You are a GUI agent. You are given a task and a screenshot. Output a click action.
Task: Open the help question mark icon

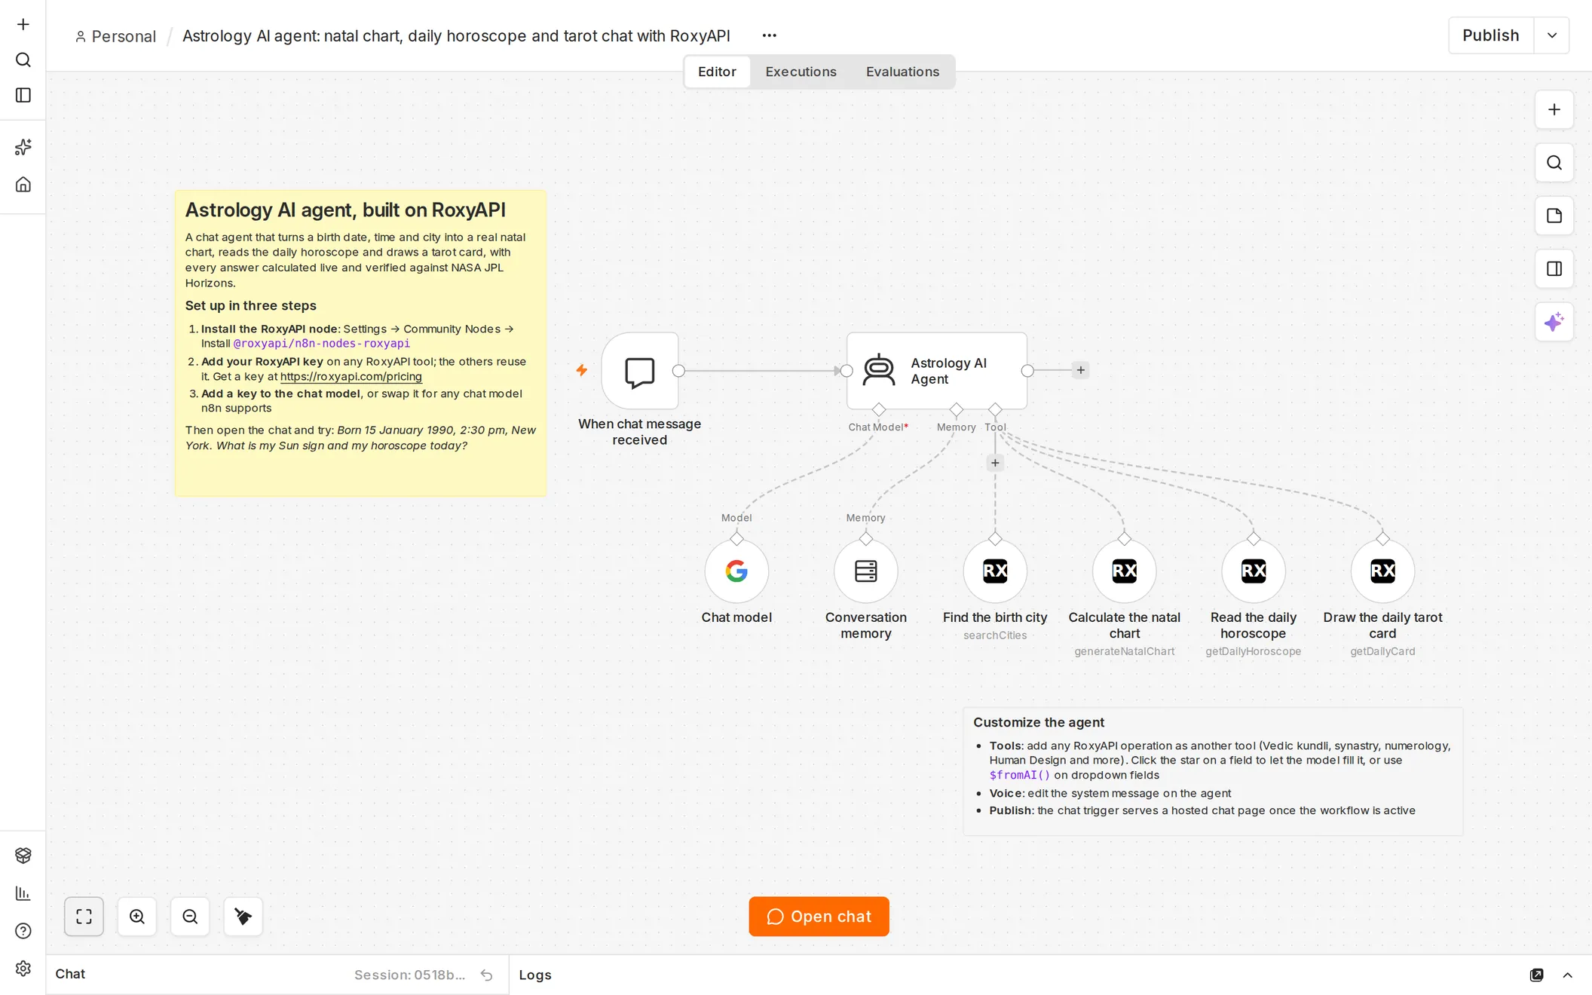pos(23,931)
